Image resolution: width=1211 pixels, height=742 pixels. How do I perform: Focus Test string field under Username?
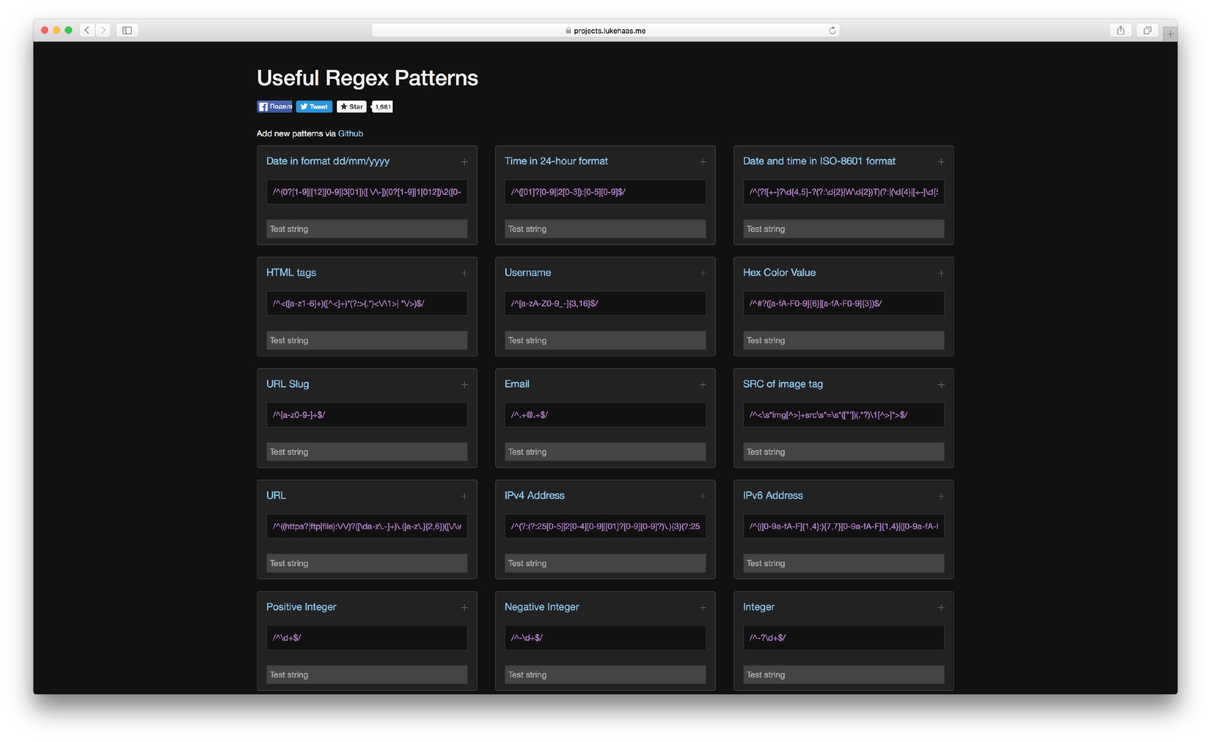pos(605,340)
